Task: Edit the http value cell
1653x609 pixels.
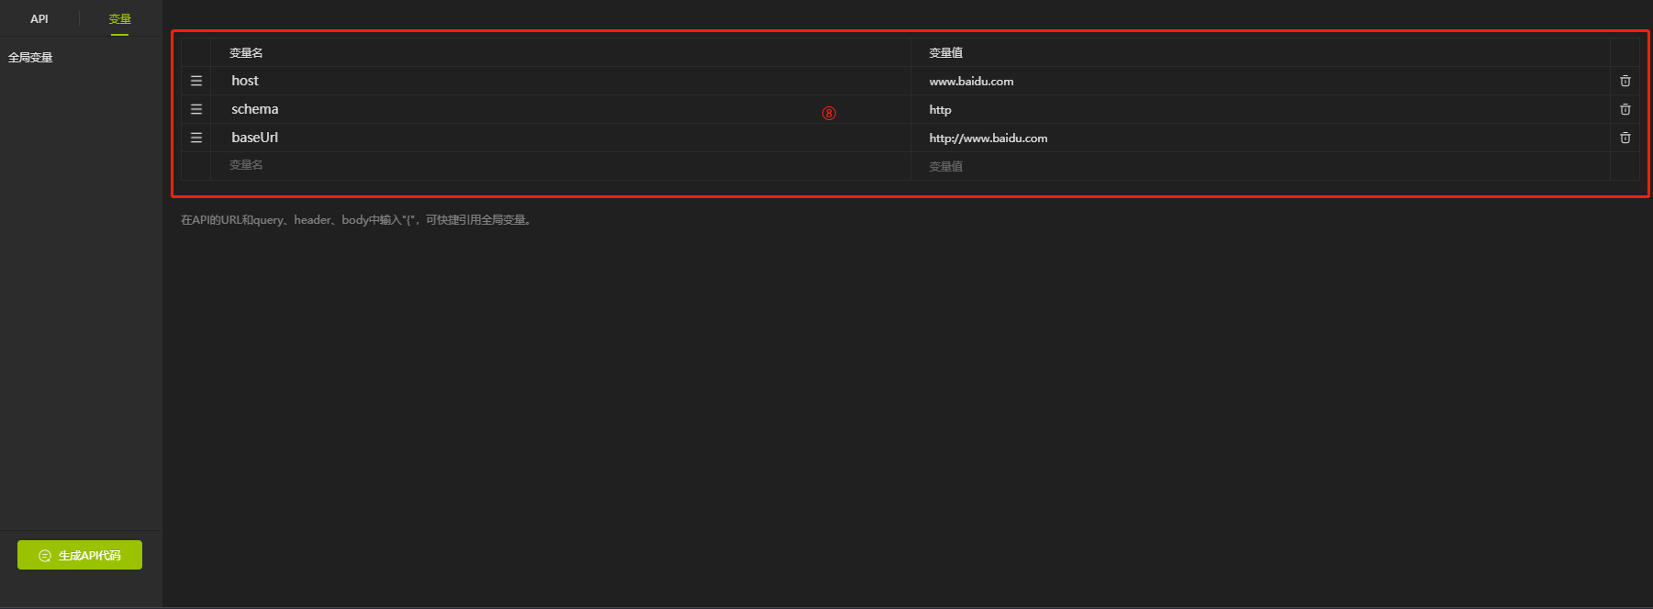Action: click(1260, 109)
